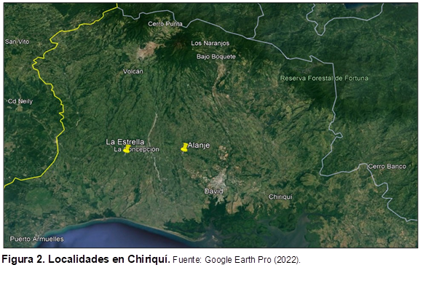Screen dimensions: 426x281
Task: Click the Chiriquí label on the map
Action: (x=280, y=197)
